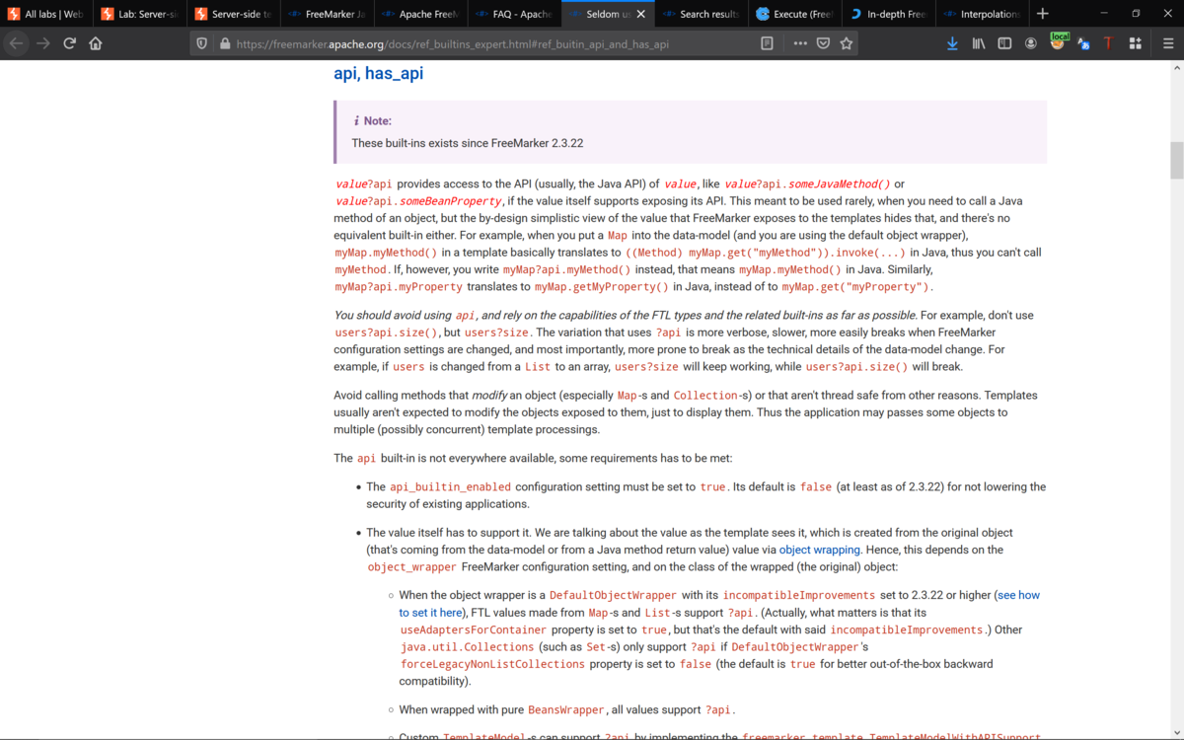
Task: Switch to Search results tab
Action: 701,14
